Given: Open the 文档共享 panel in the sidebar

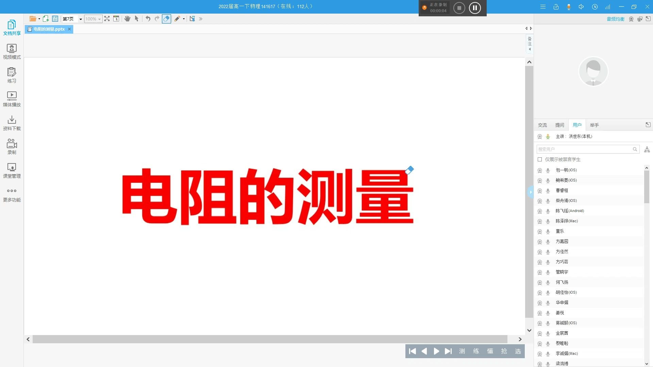Looking at the screenshot, I should click(12, 27).
